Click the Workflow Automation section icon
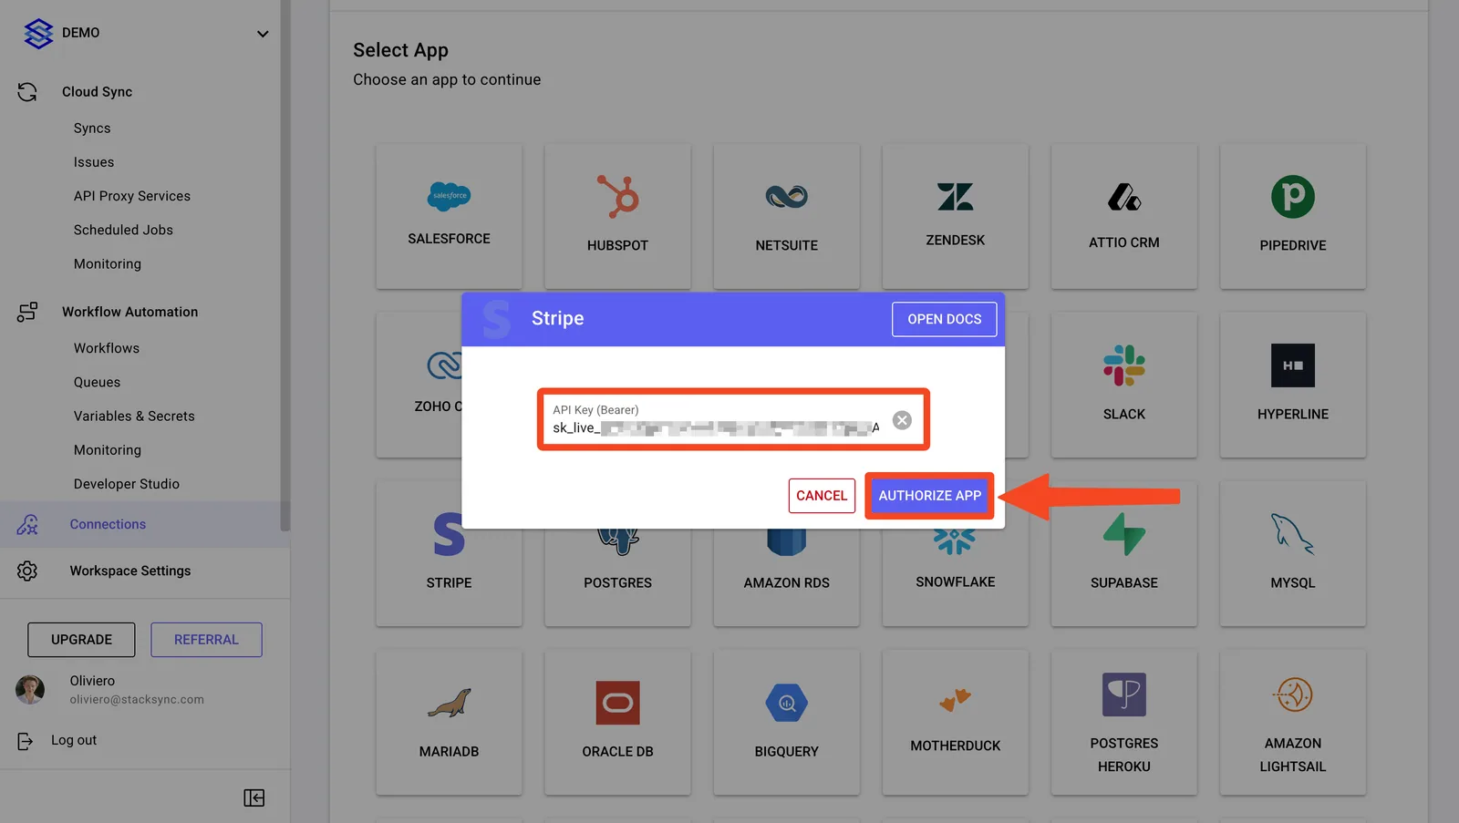1459x823 pixels. point(27,312)
